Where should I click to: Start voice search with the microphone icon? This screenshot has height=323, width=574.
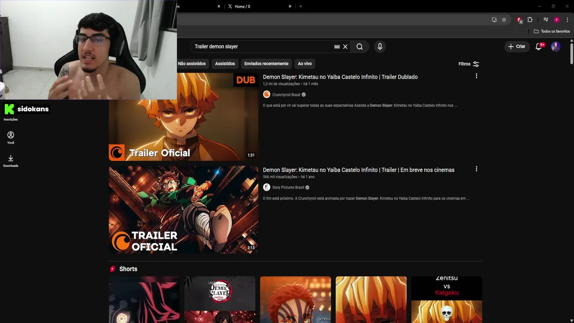point(380,47)
